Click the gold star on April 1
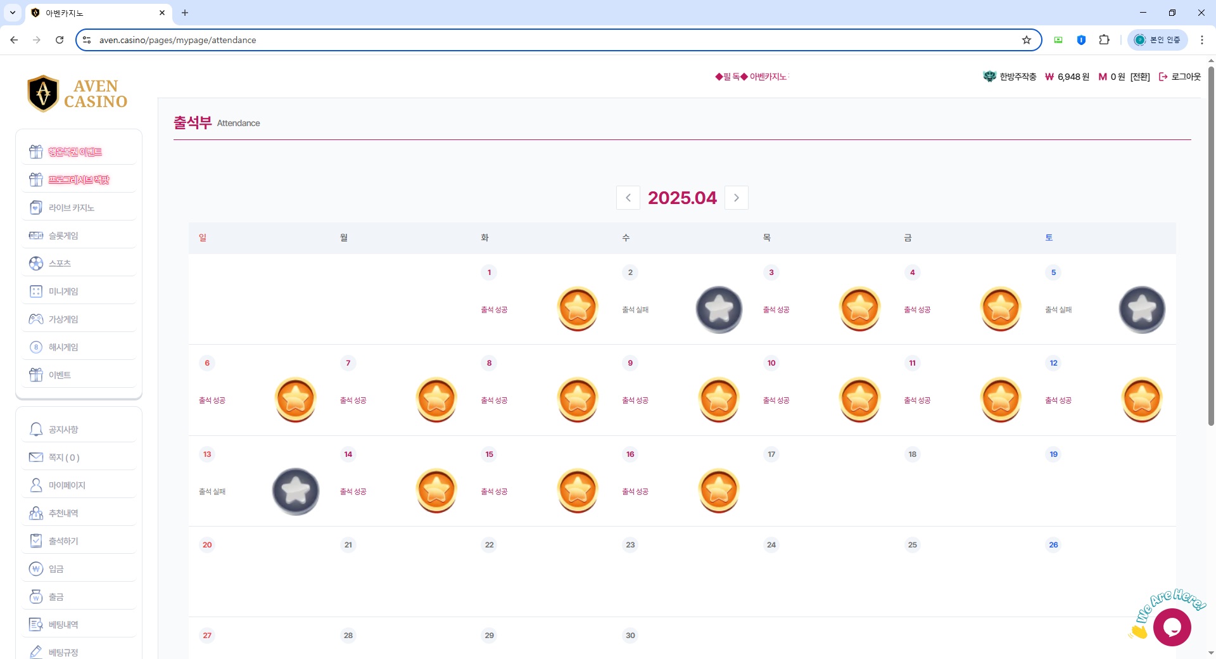Screen dimensions: 1216x659 (x=578, y=309)
